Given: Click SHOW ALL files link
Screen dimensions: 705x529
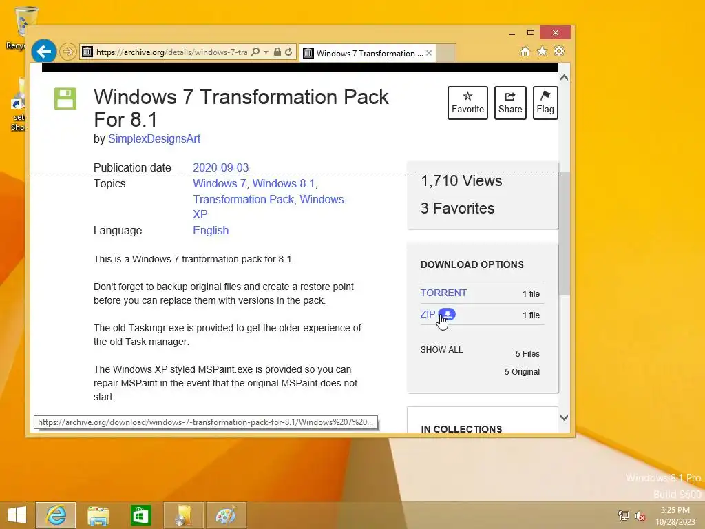Looking at the screenshot, I should click(x=441, y=349).
